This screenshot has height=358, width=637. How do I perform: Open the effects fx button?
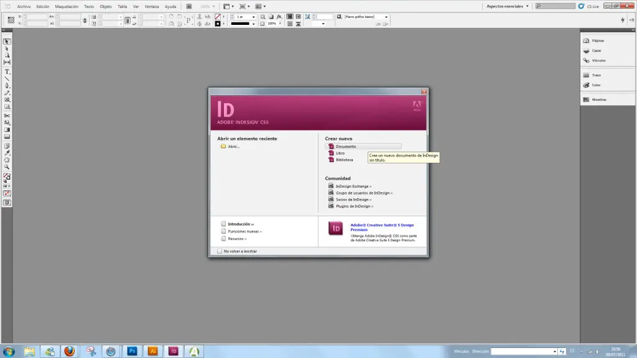(x=279, y=17)
